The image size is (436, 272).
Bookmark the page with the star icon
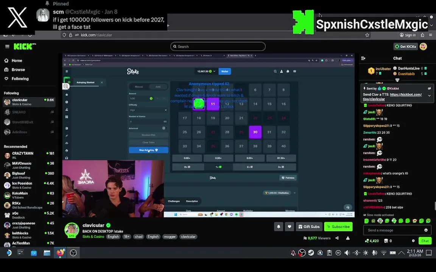click(x=367, y=35)
